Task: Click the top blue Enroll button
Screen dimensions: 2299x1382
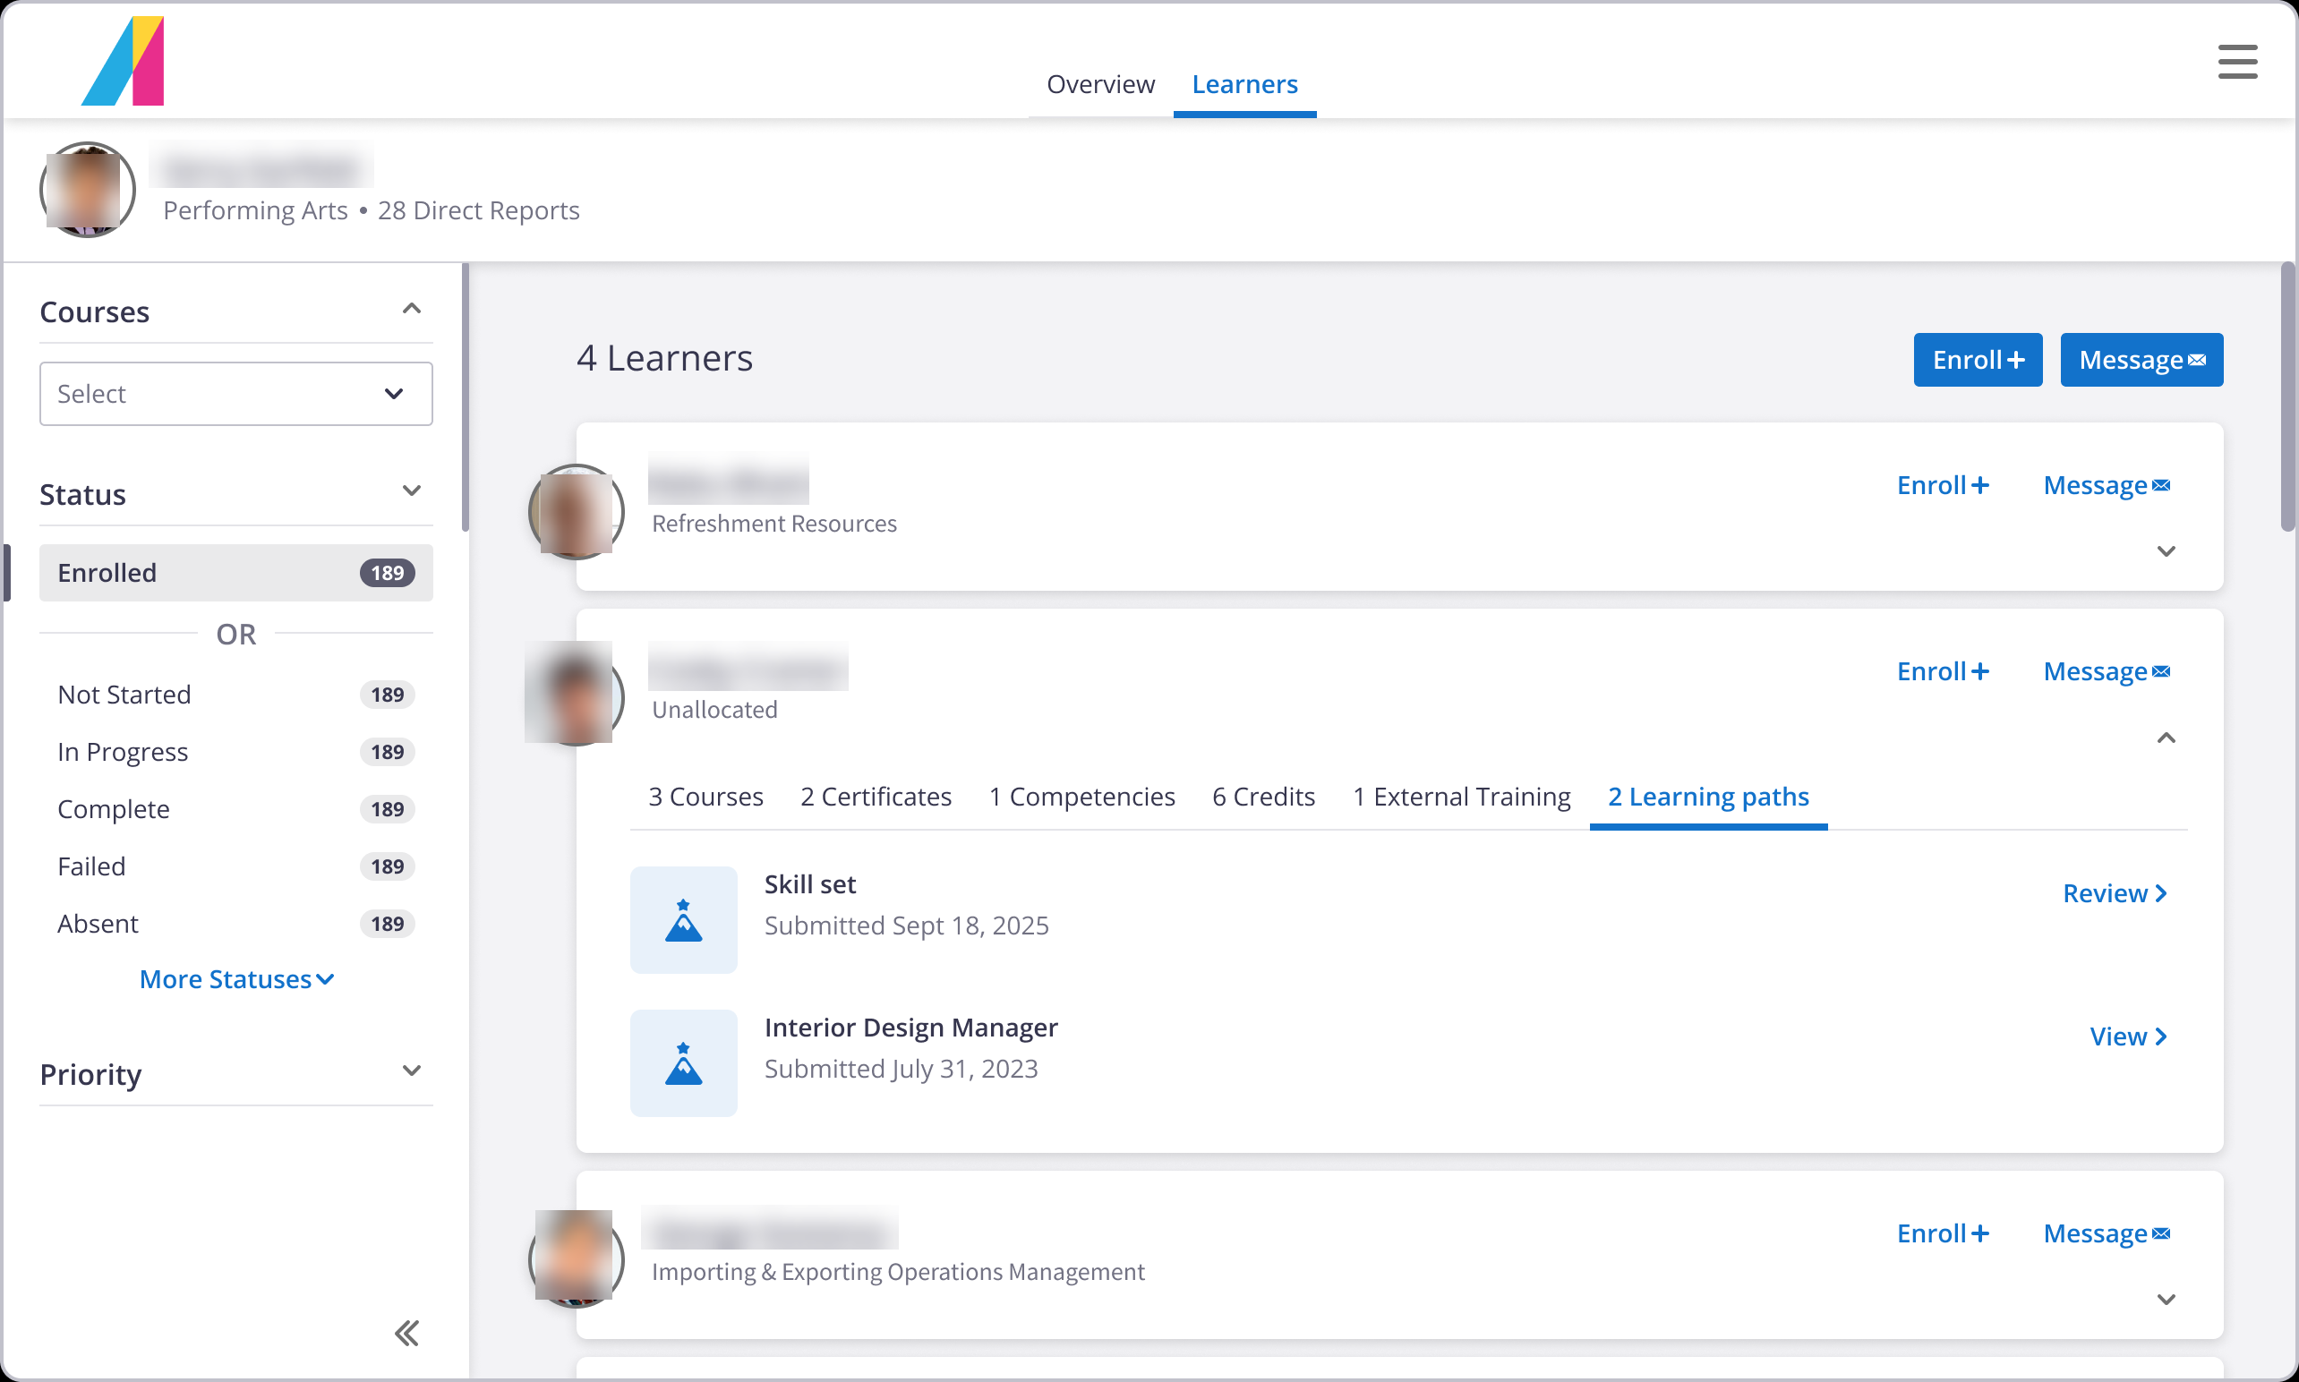Action: (1978, 360)
